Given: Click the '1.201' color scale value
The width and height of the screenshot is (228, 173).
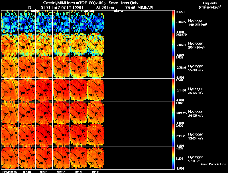Looking at the screenshot, I should click(180, 159).
